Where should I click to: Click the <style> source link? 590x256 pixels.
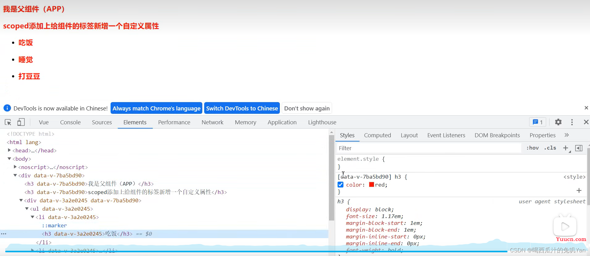tap(574, 177)
